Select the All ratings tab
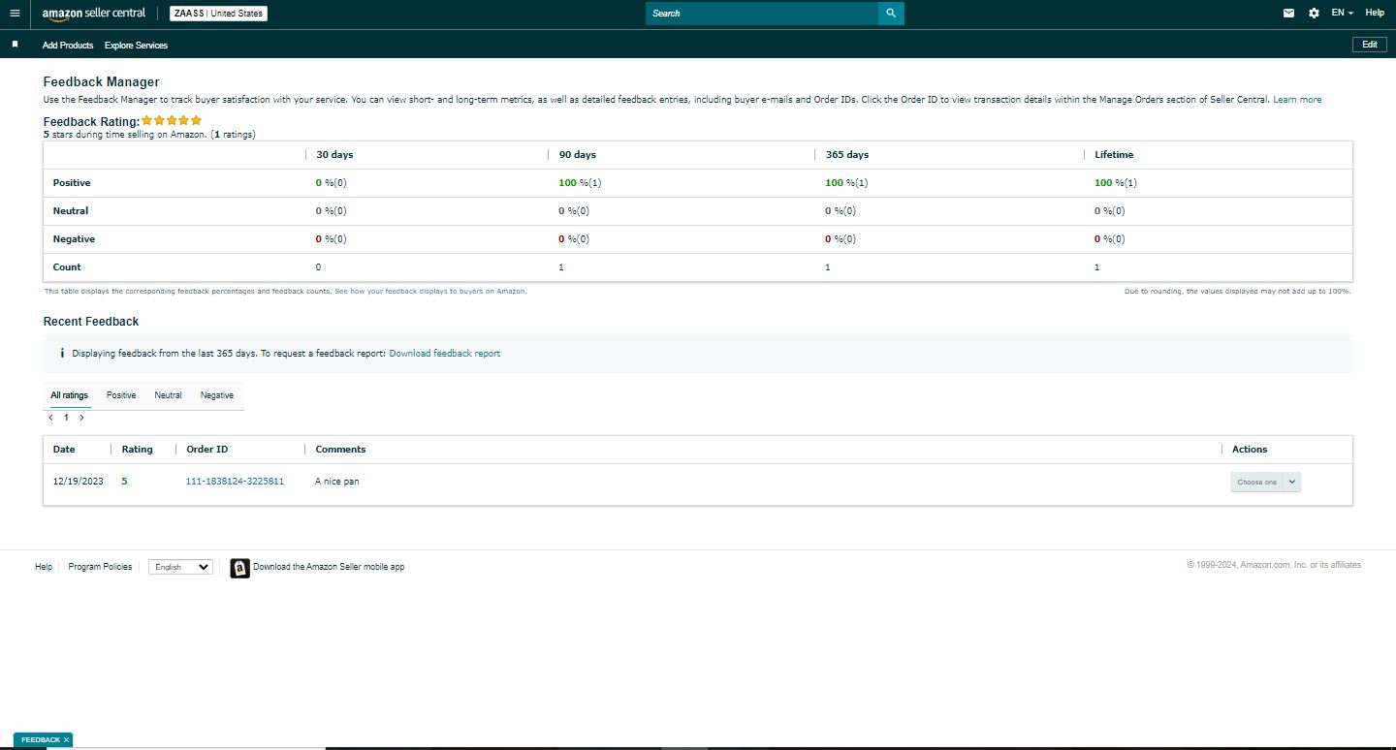This screenshot has height=750, width=1396. click(70, 395)
